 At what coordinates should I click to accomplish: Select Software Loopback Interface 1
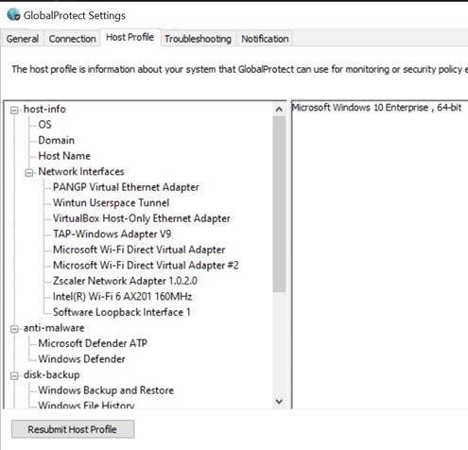[122, 312]
